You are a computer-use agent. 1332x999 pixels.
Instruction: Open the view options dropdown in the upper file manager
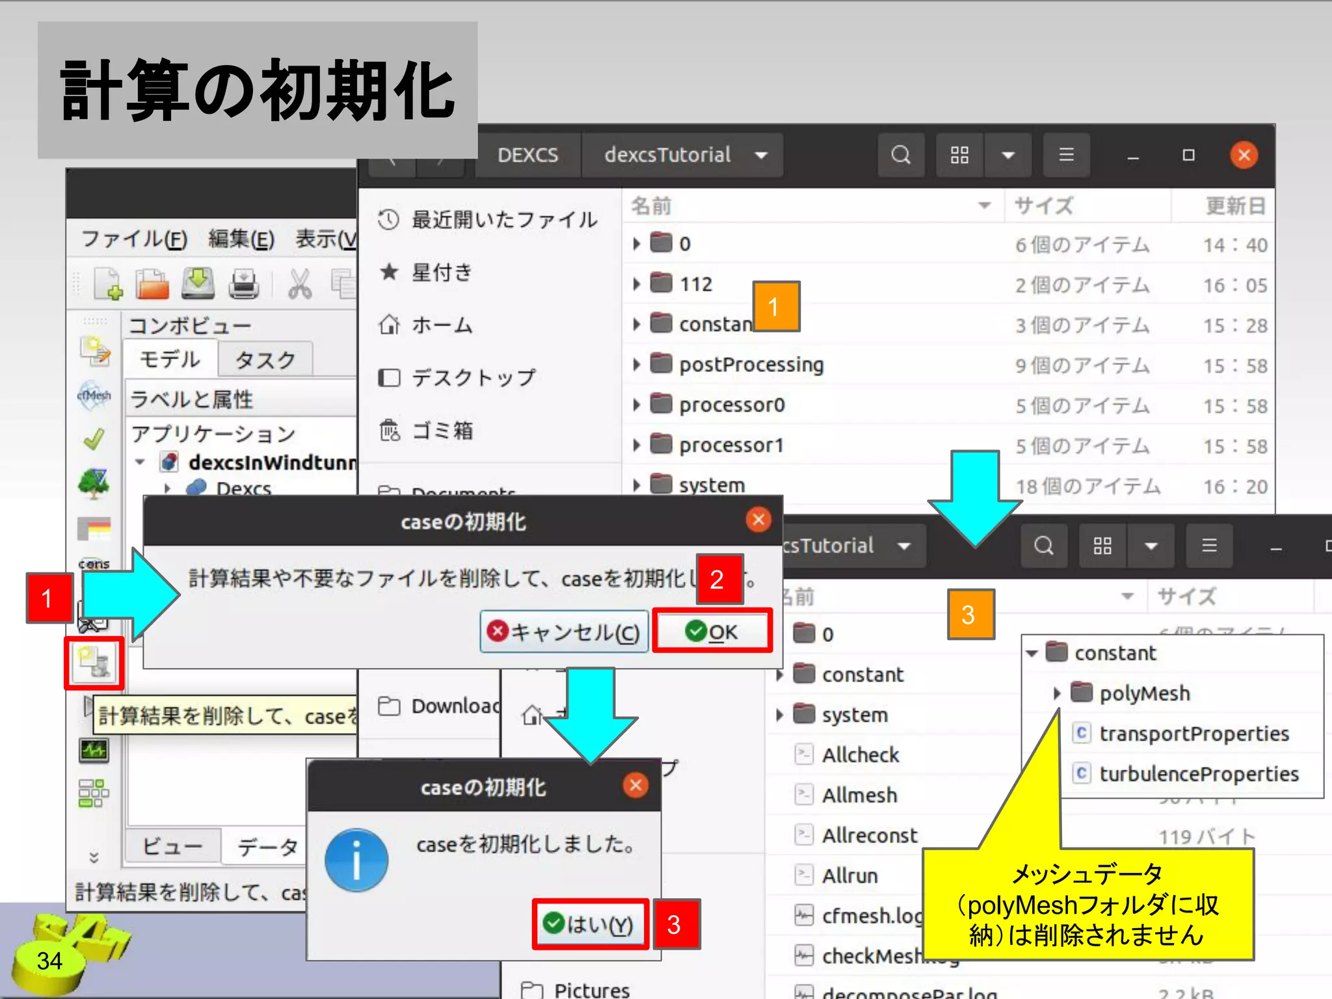click(x=1008, y=155)
